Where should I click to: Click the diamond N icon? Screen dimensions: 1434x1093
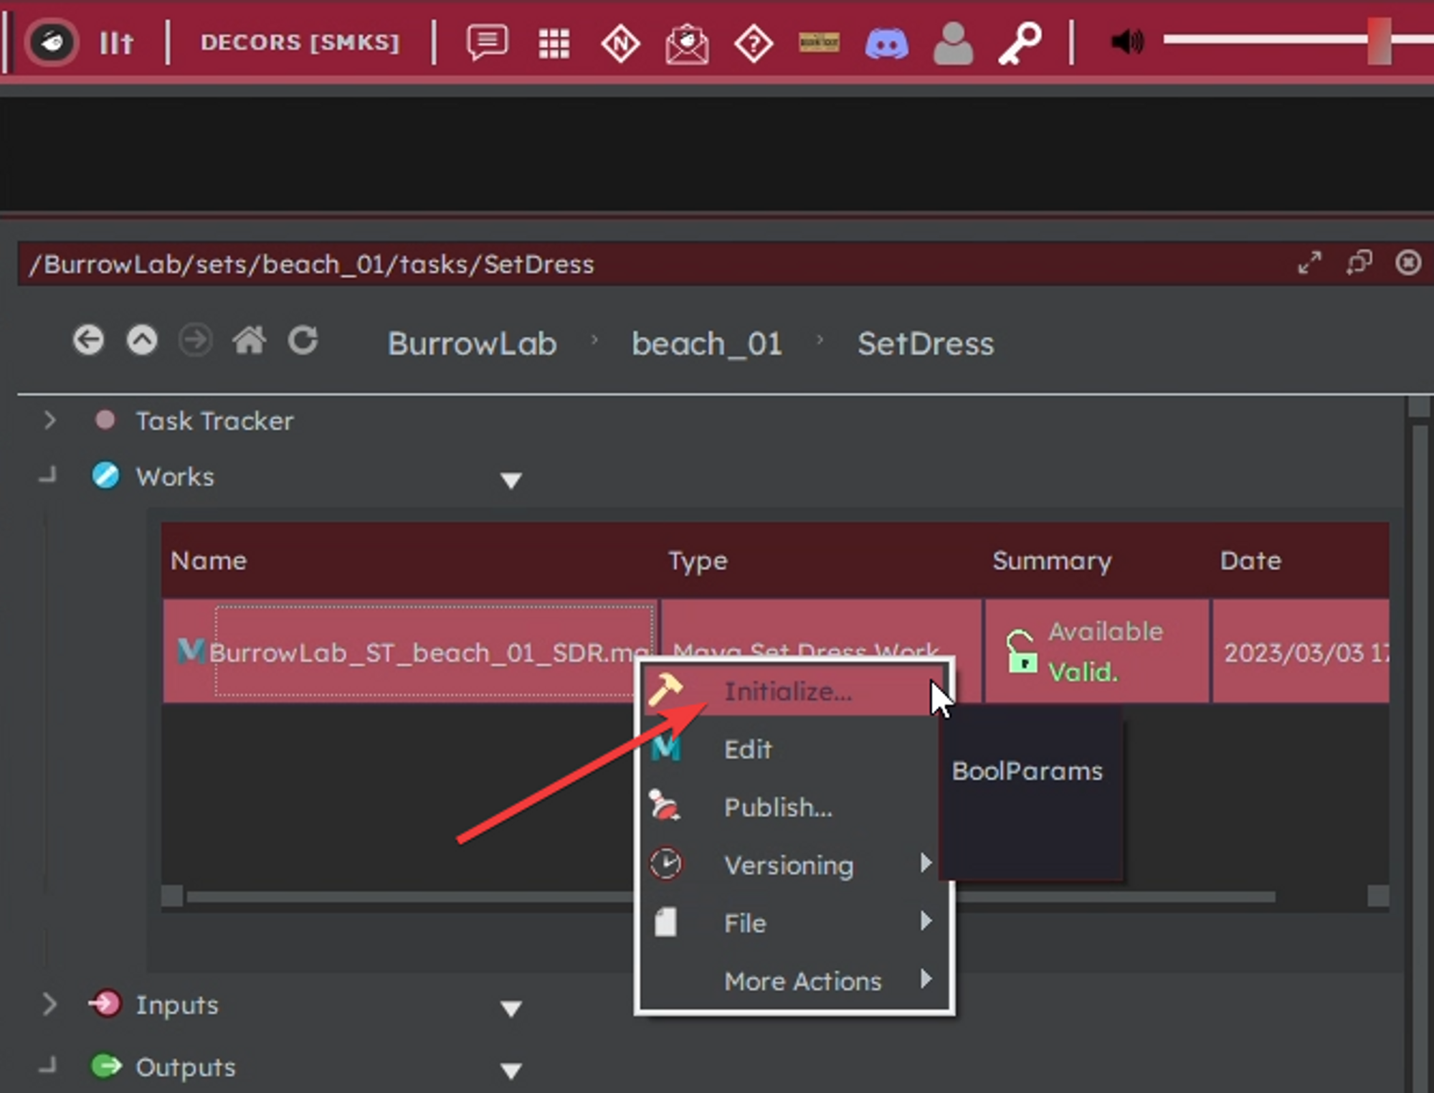620,44
